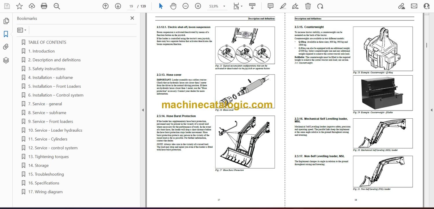This screenshot has width=434, height=209.
Task: Select '4. Installation - subframe' bookmark
Action: click(x=50, y=77)
